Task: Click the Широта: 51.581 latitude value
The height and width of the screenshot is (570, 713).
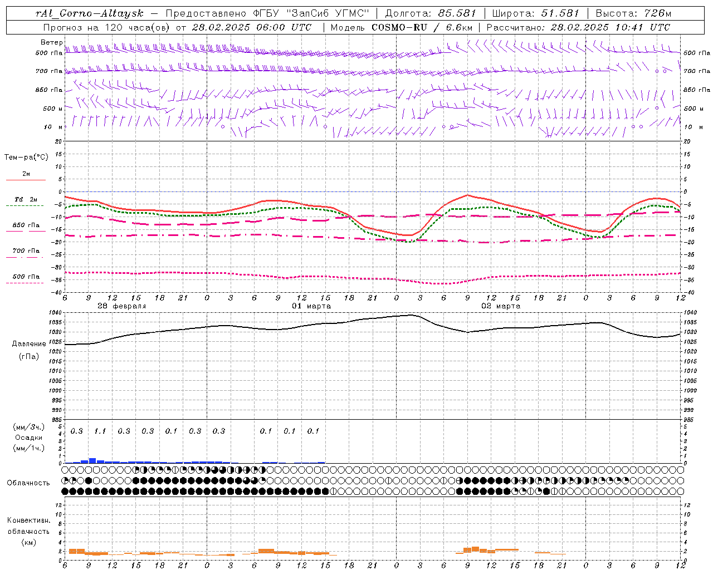Action: tap(535, 13)
